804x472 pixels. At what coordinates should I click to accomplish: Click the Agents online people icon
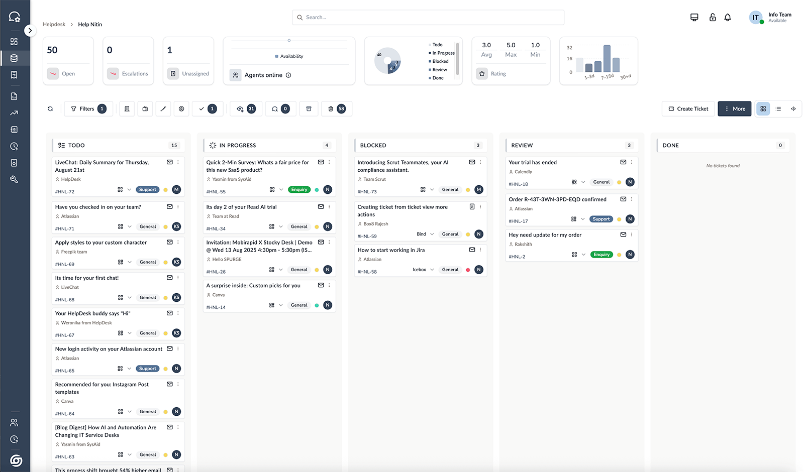236,75
